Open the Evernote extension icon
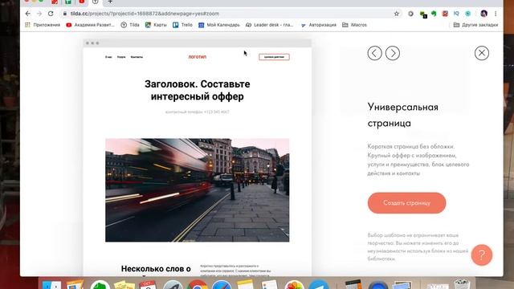Viewport: 514px width, 289px height. point(434,14)
